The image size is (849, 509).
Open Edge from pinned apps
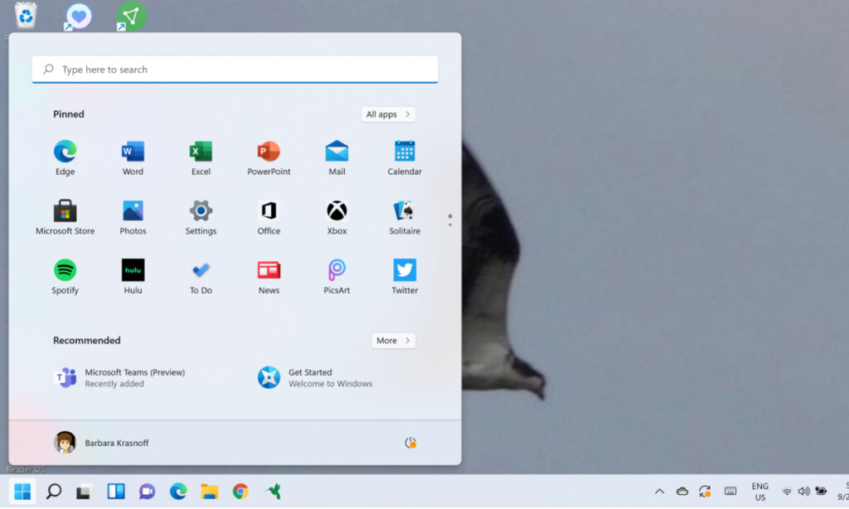pyautogui.click(x=65, y=158)
